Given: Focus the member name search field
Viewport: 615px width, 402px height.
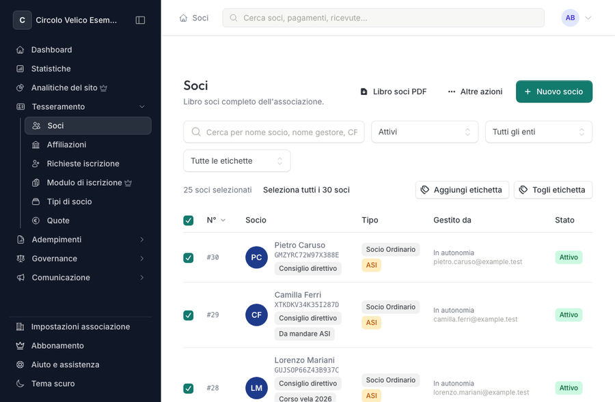Looking at the screenshot, I should click(274, 132).
